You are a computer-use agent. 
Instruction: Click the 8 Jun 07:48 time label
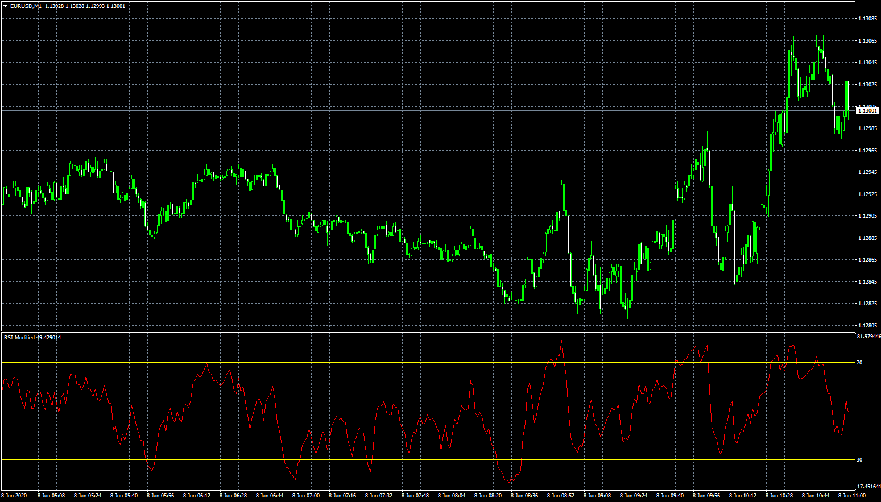(415, 496)
